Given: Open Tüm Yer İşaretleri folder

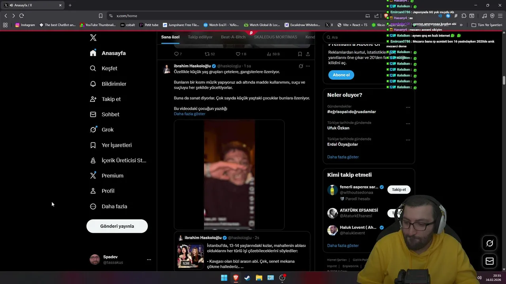Looking at the screenshot, I should click(x=487, y=25).
